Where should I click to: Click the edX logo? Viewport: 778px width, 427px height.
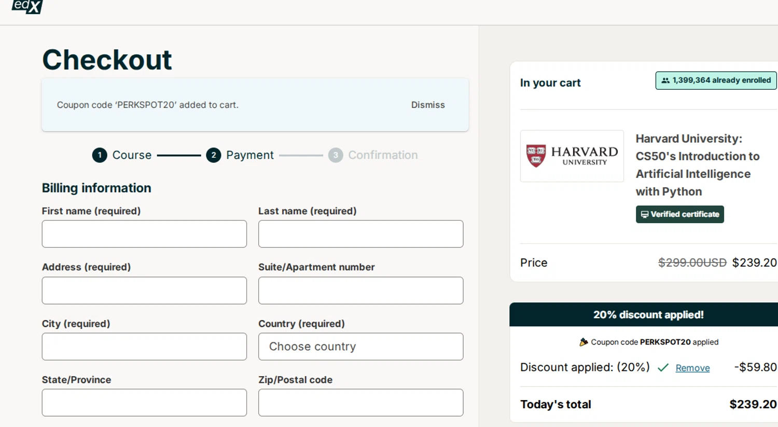27,6
